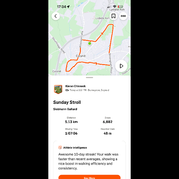The height and width of the screenshot is (179, 179).
Task: Select the Moving Time 1:07:06 stat
Action: [71, 132]
